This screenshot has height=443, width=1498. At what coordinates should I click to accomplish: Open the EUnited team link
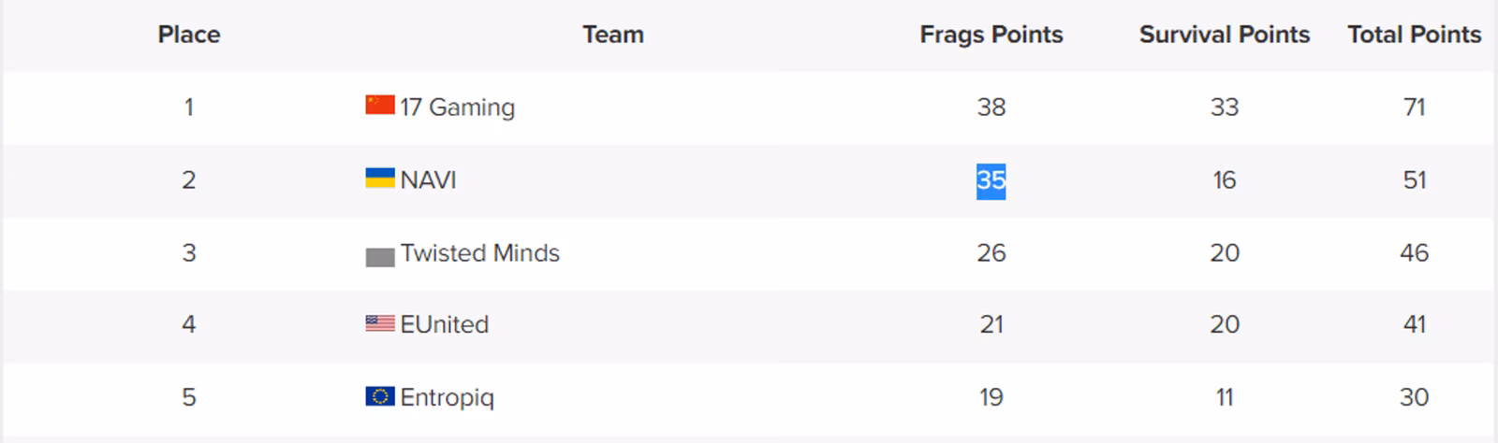click(x=444, y=324)
